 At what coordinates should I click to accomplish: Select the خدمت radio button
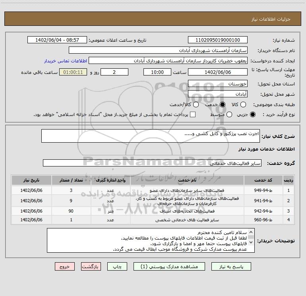tap(222, 104)
